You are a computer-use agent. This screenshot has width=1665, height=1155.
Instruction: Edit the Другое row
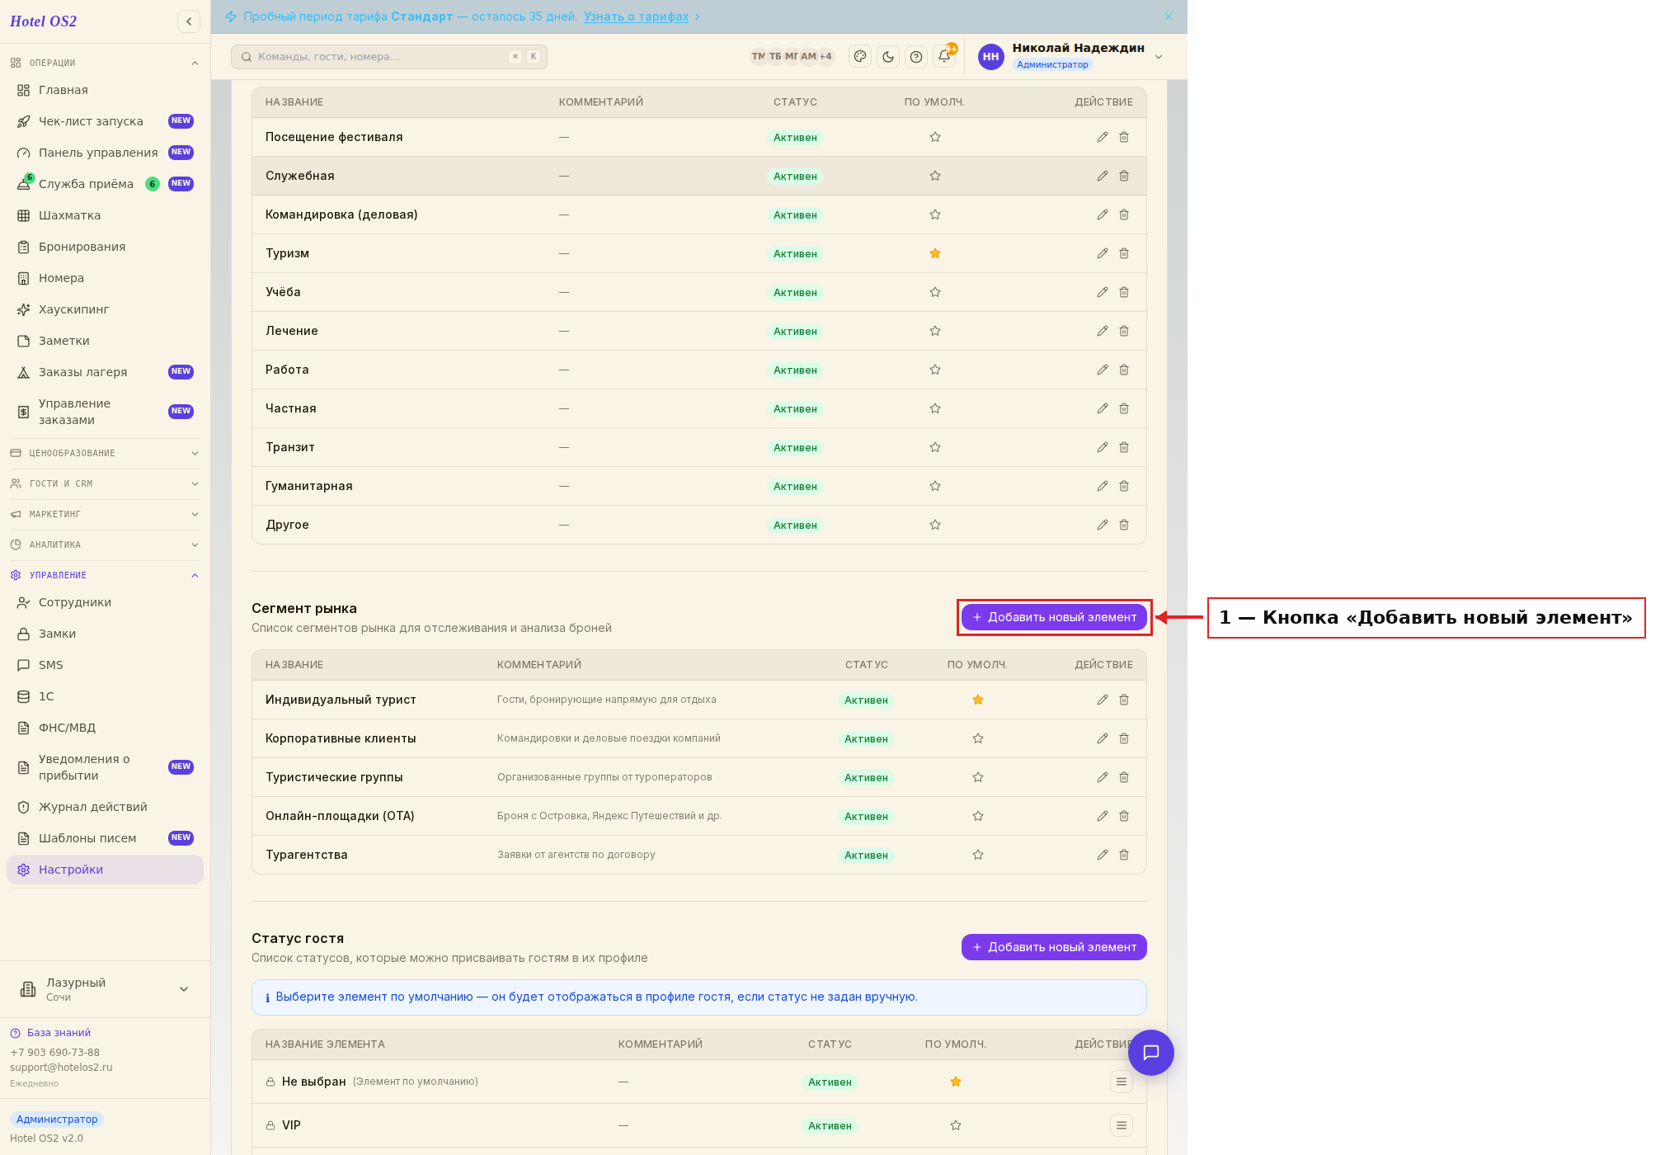(x=1103, y=525)
